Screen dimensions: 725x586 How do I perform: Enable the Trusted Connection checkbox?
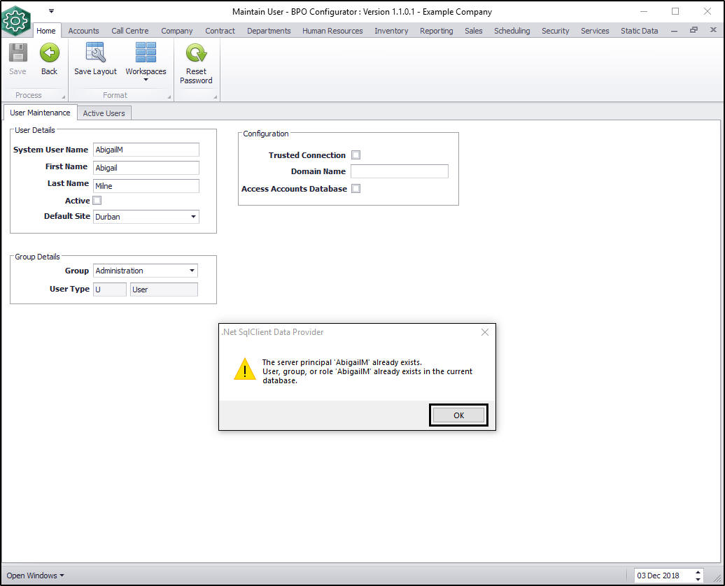(x=356, y=155)
